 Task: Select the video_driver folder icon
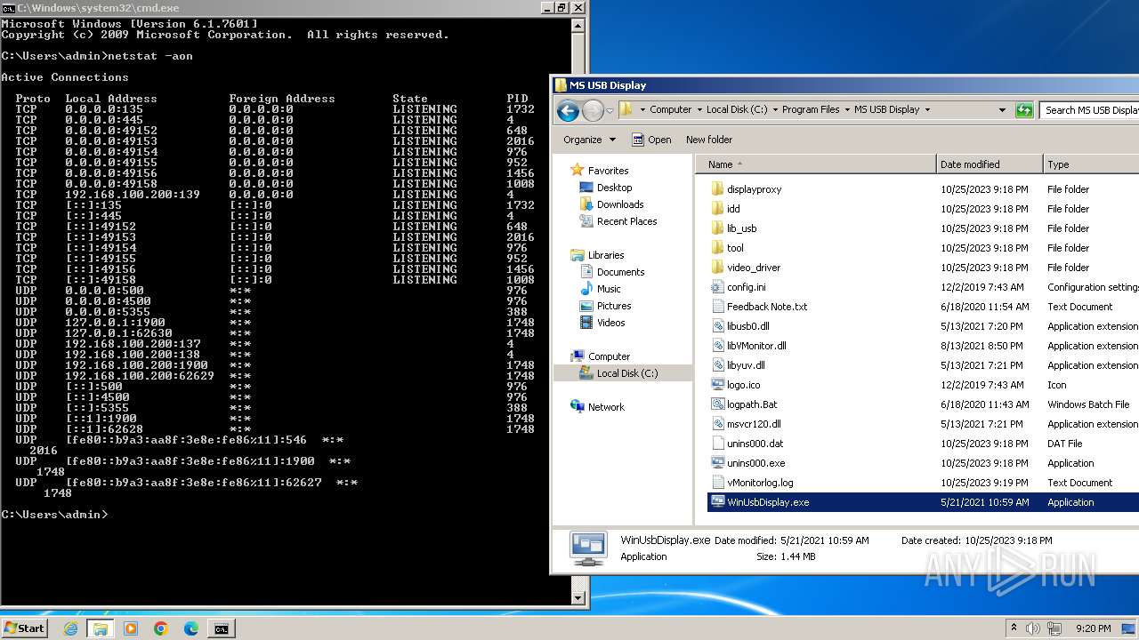click(718, 268)
